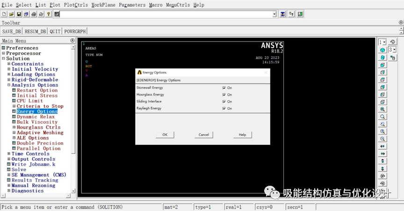Open the MenuCtrls menu
The height and width of the screenshot is (211, 404).
[x=178, y=5]
